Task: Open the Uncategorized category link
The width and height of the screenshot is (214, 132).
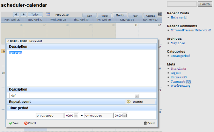Action: [x=180, y=56]
